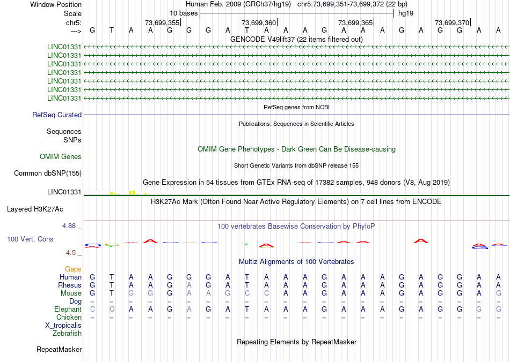The width and height of the screenshot is (510, 362).
Task: Click position text chr5:73,699,351-73,699,372 (22 bp)
Action: (352, 4)
